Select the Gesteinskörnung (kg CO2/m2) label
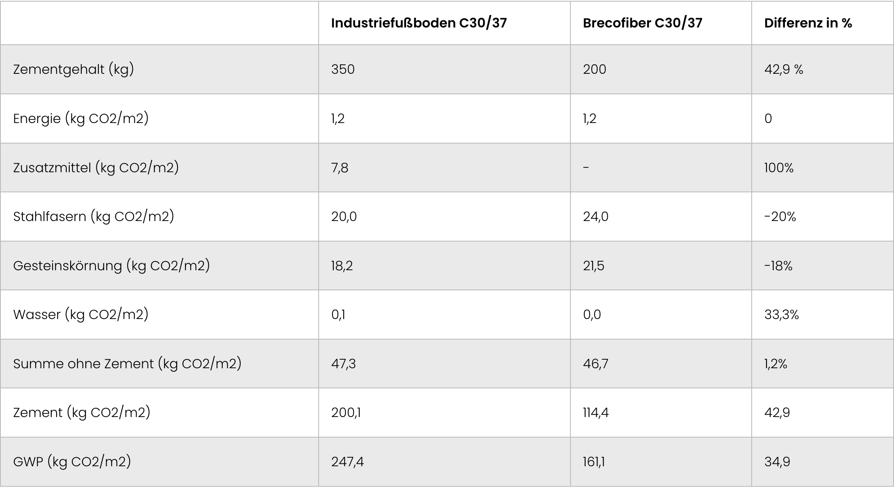The height and width of the screenshot is (488, 894). pyautogui.click(x=112, y=266)
